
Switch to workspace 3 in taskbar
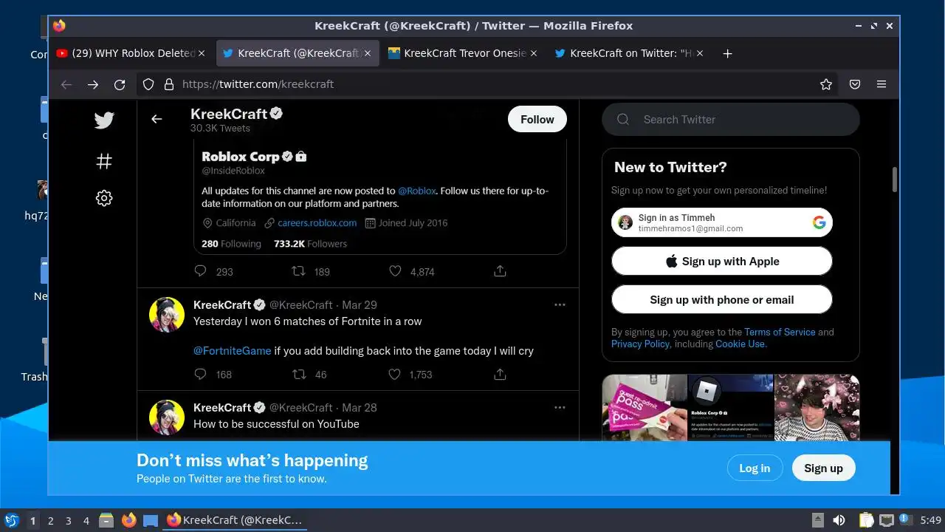coord(68,521)
